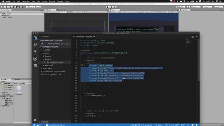
Task: Expand the OUTLINE section
Action: point(55,122)
